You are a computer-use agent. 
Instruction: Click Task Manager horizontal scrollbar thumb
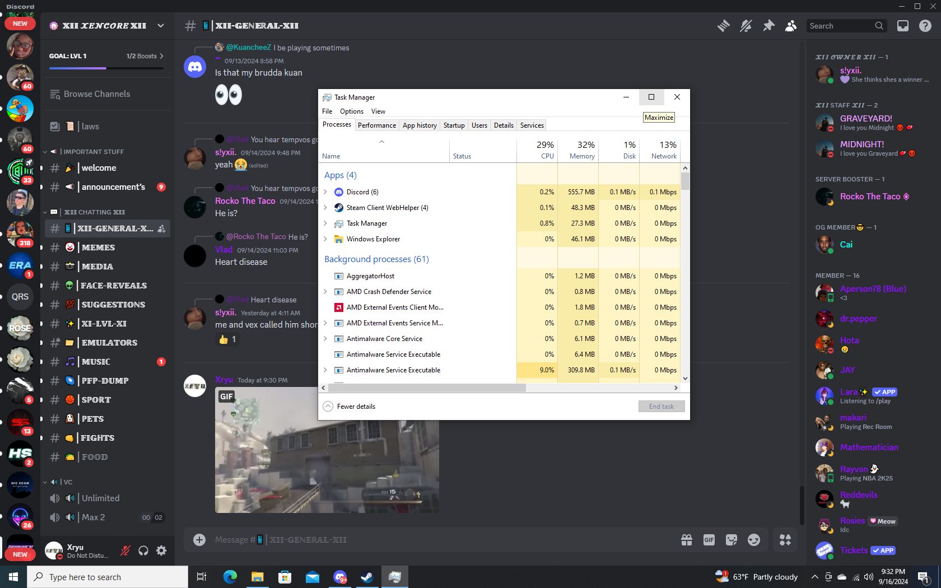click(x=426, y=388)
